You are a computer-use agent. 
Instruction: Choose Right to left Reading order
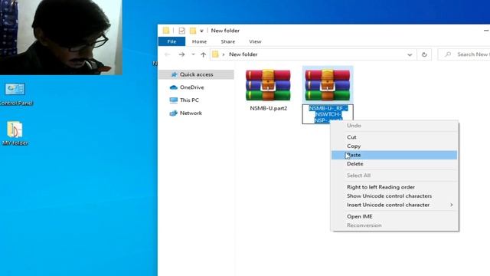point(394,187)
